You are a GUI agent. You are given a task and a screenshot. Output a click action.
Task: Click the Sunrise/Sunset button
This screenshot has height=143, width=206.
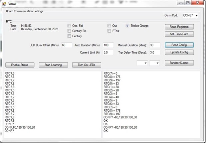[x=179, y=63]
